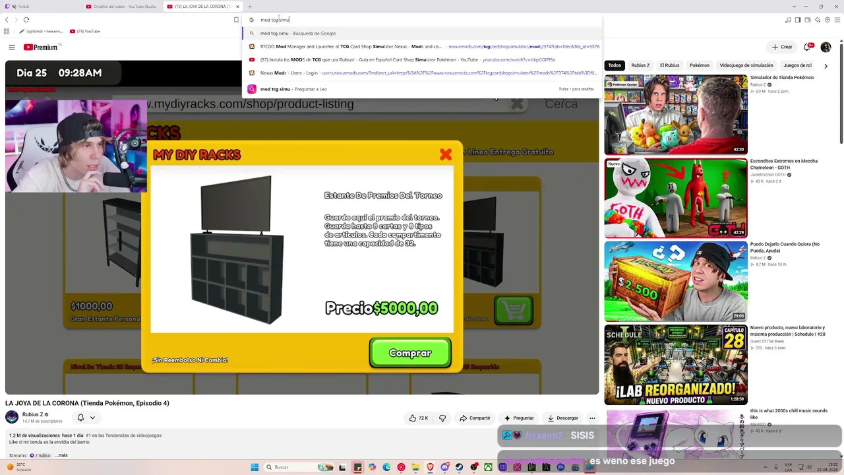The width and height of the screenshot is (844, 475).
Task: Choose the "Preguntar a Leo" suggestion
Action: coord(422,89)
